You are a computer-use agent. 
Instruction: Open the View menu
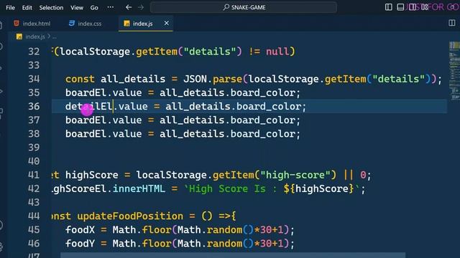tap(77, 8)
